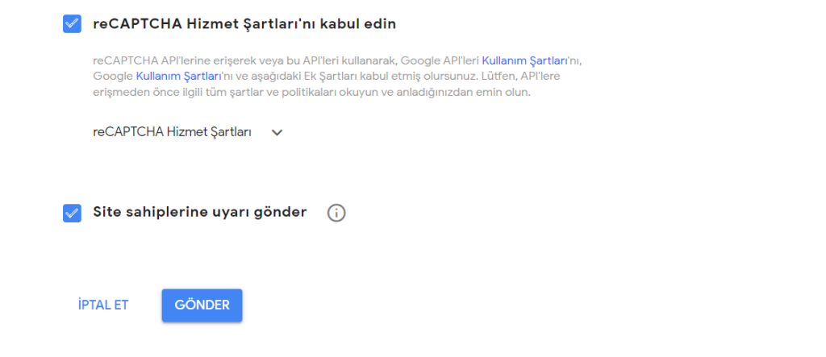The image size is (826, 357).
Task: Follow the first blue Kullanım Şartları hyperlink
Action: point(530,60)
